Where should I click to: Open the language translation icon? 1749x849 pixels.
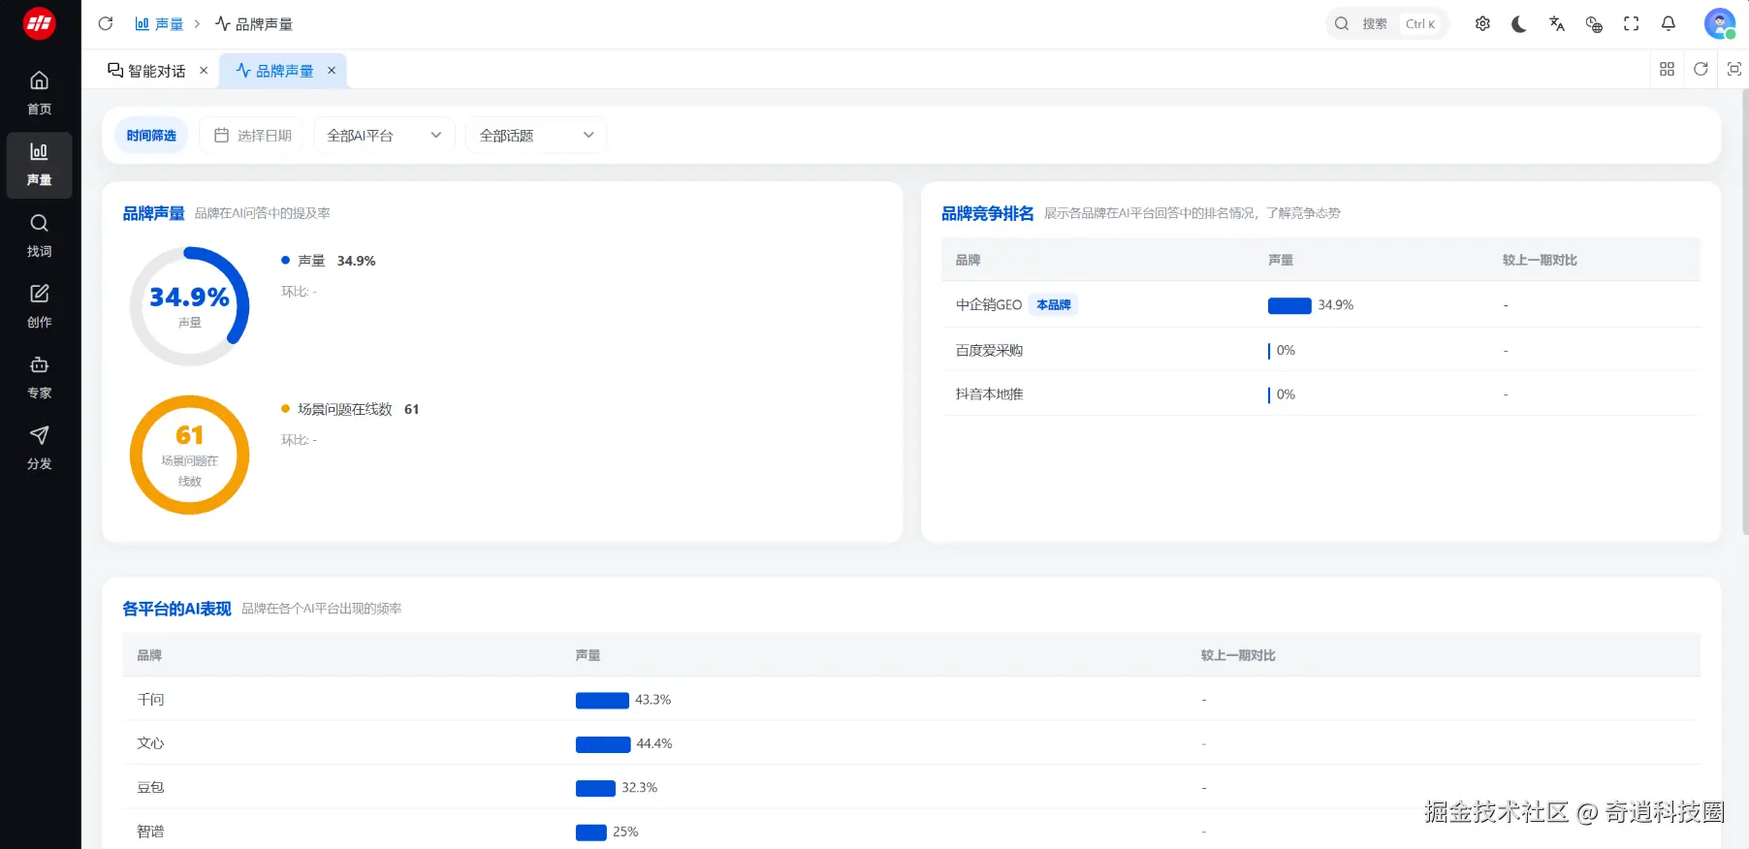pyautogui.click(x=1557, y=23)
